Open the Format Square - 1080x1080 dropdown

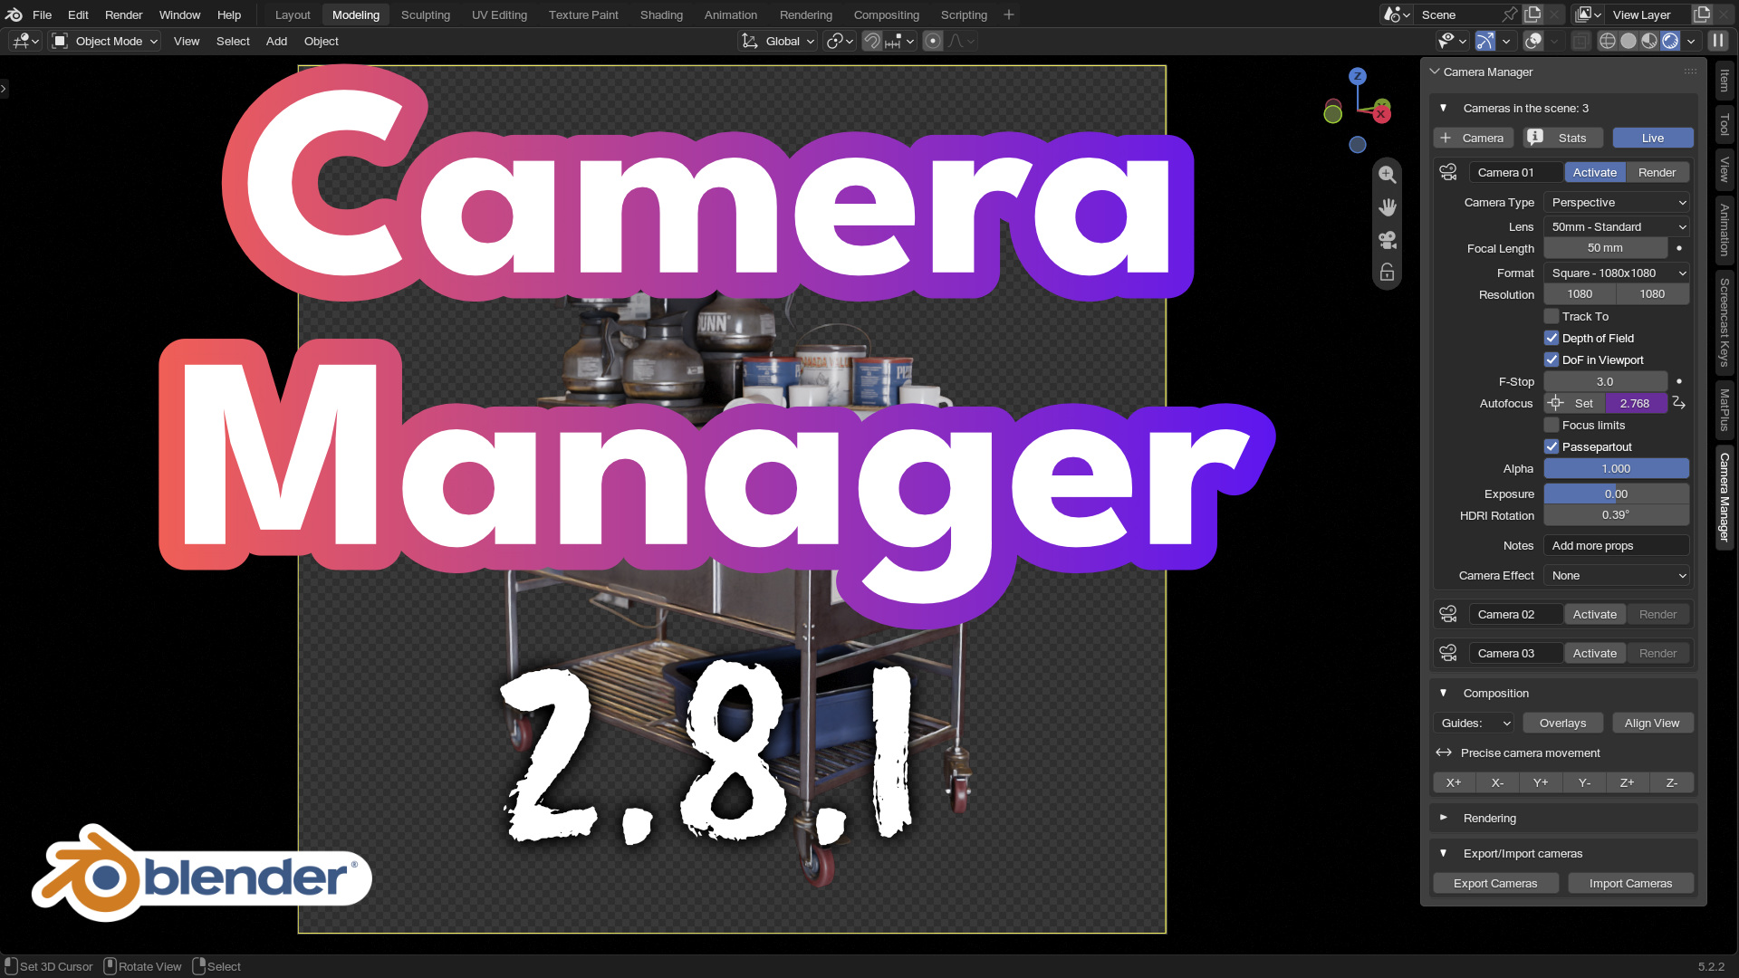point(1617,273)
